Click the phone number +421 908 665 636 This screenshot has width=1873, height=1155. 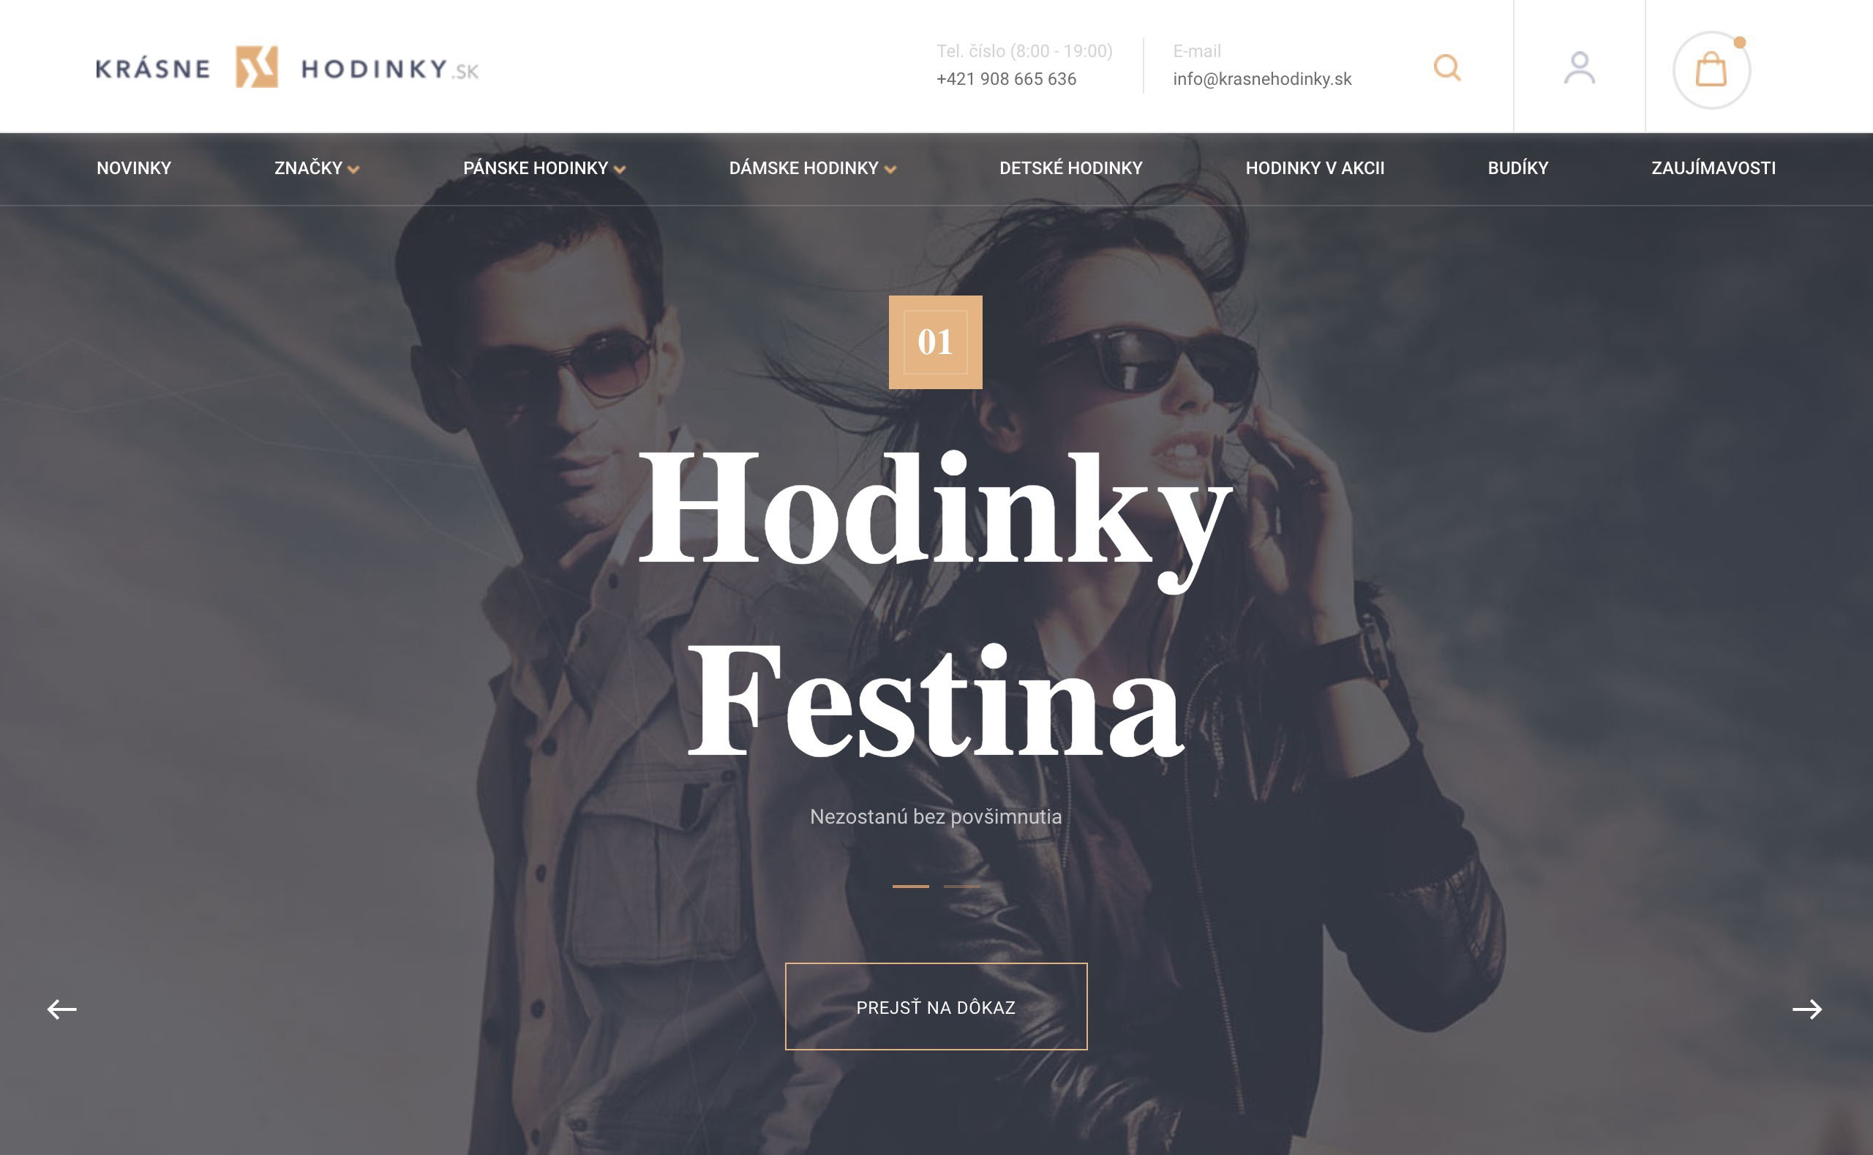tap(1006, 79)
